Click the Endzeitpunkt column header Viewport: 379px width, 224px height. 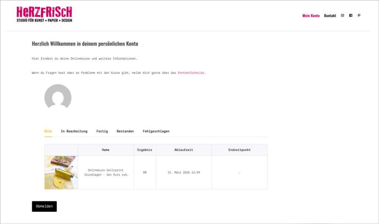click(239, 150)
